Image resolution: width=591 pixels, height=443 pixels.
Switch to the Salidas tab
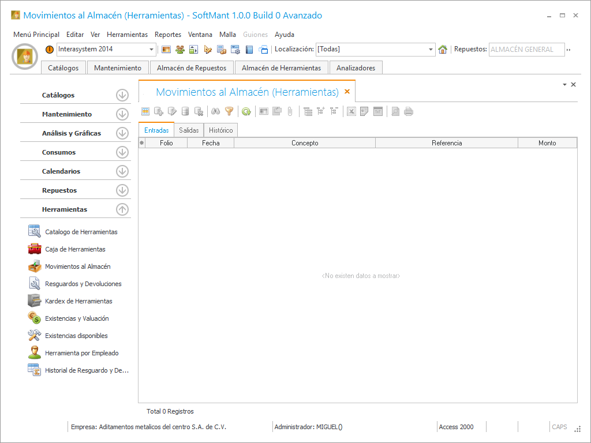[189, 130]
